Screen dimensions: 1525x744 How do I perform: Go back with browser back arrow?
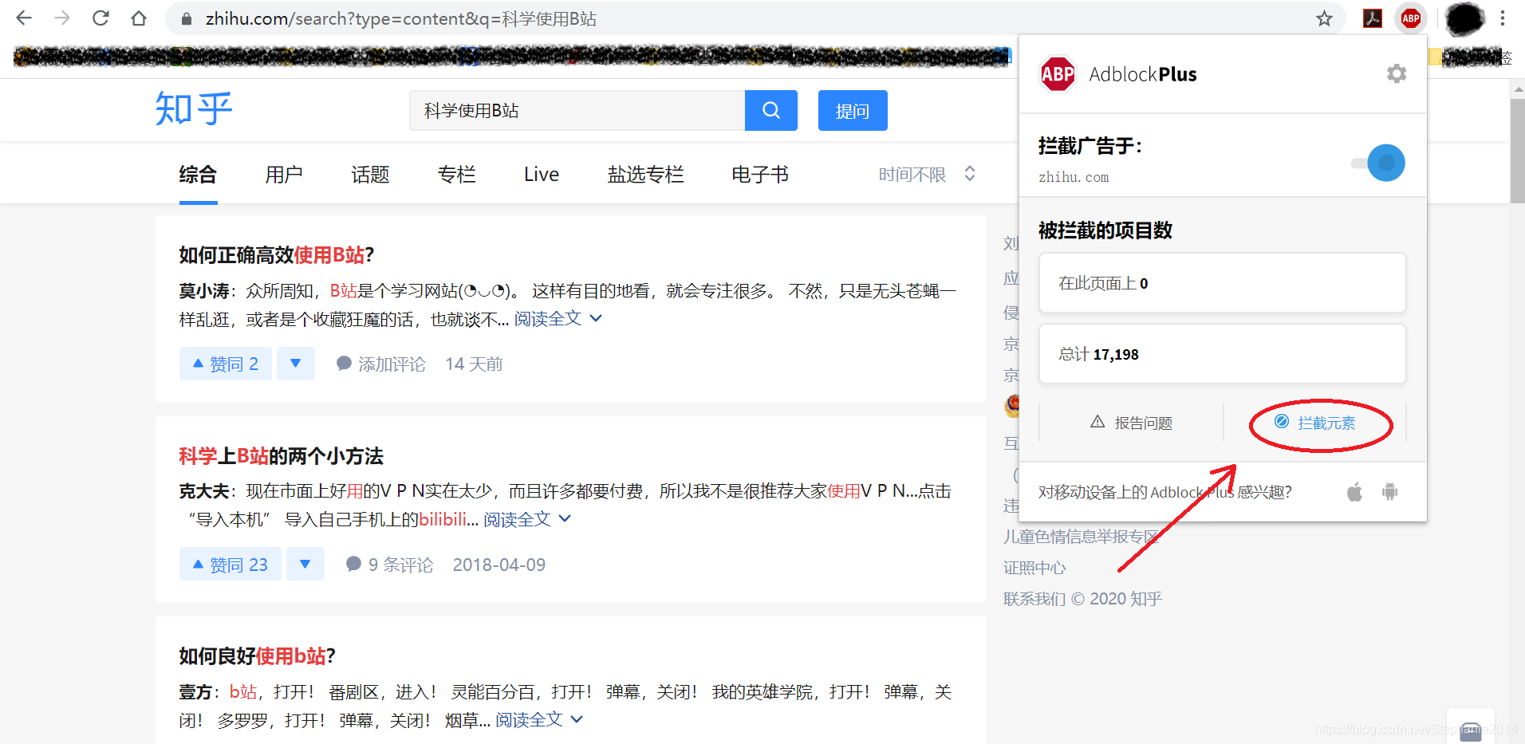[24, 18]
